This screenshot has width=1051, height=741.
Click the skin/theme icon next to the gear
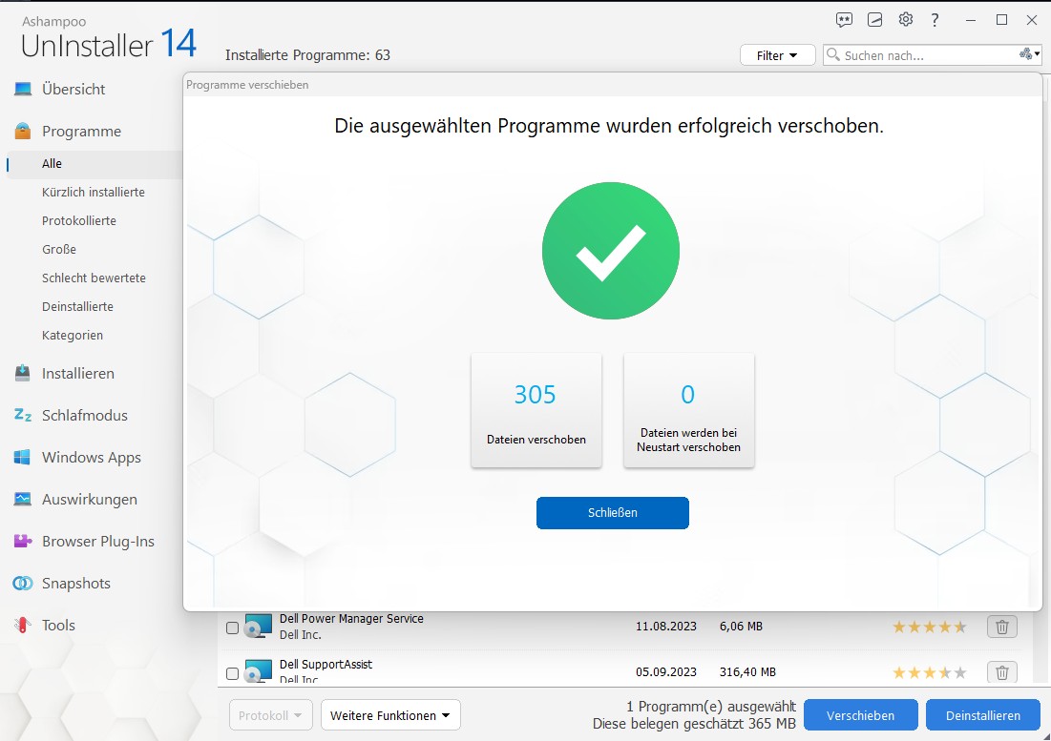pyautogui.click(x=874, y=20)
